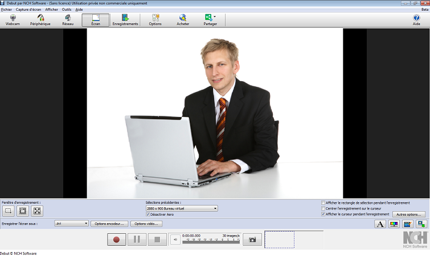Open the Aide menu
Viewport: 430px width, 256px height.
[79, 9]
